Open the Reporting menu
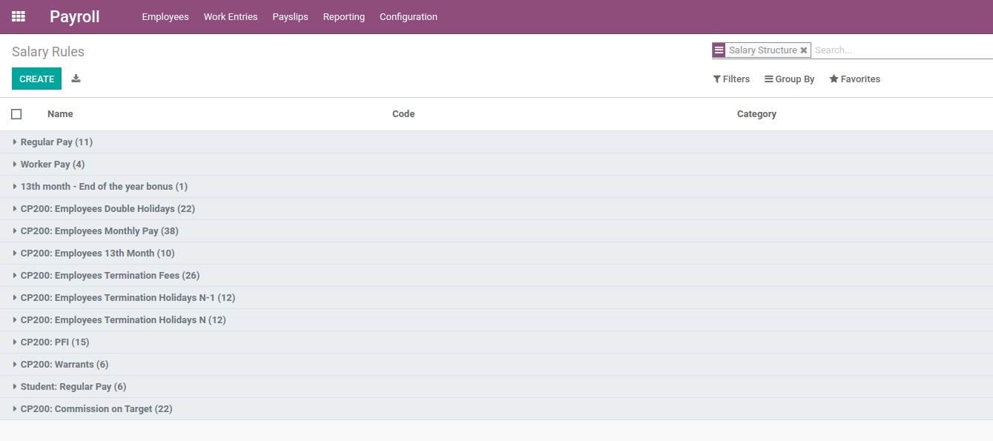This screenshot has width=993, height=441. coord(344,16)
